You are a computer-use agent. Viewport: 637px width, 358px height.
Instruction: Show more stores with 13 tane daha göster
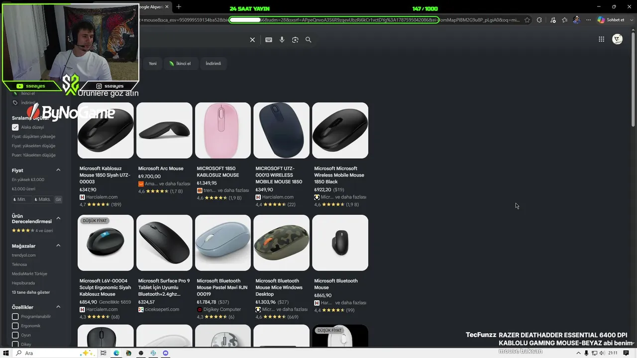[31, 292]
